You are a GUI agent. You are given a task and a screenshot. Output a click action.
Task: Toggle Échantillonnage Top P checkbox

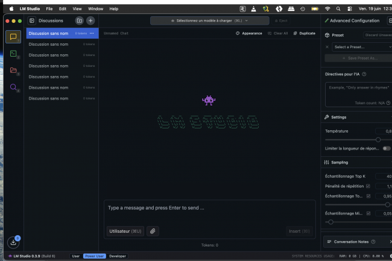point(368,196)
